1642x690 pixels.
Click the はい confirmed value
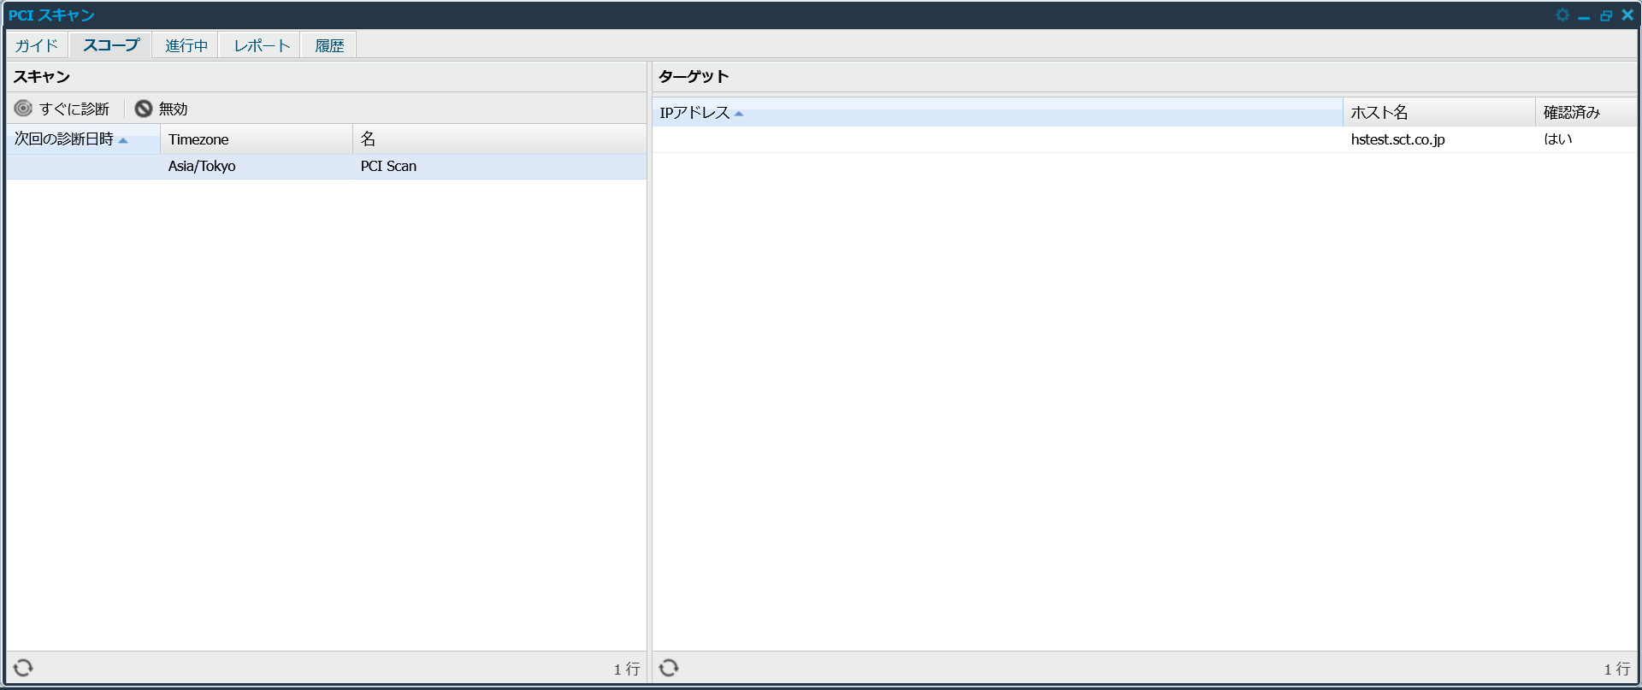coord(1557,139)
